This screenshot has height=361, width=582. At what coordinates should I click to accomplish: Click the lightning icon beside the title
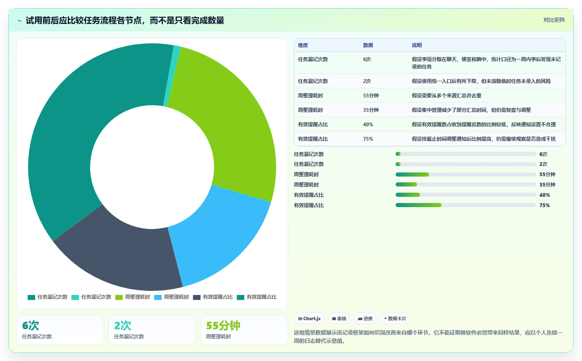point(19,21)
